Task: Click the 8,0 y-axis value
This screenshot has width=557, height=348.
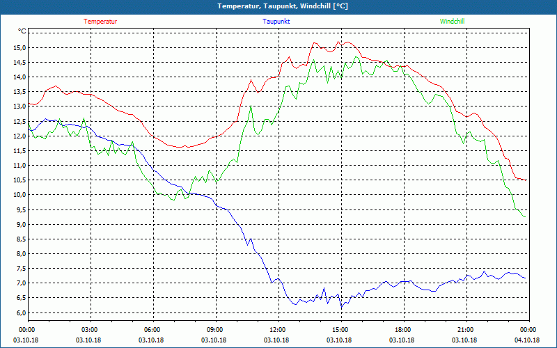Action: tap(21, 254)
